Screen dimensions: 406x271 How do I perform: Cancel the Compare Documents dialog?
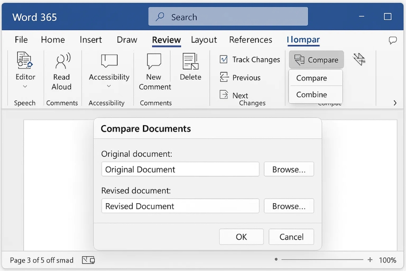(291, 237)
